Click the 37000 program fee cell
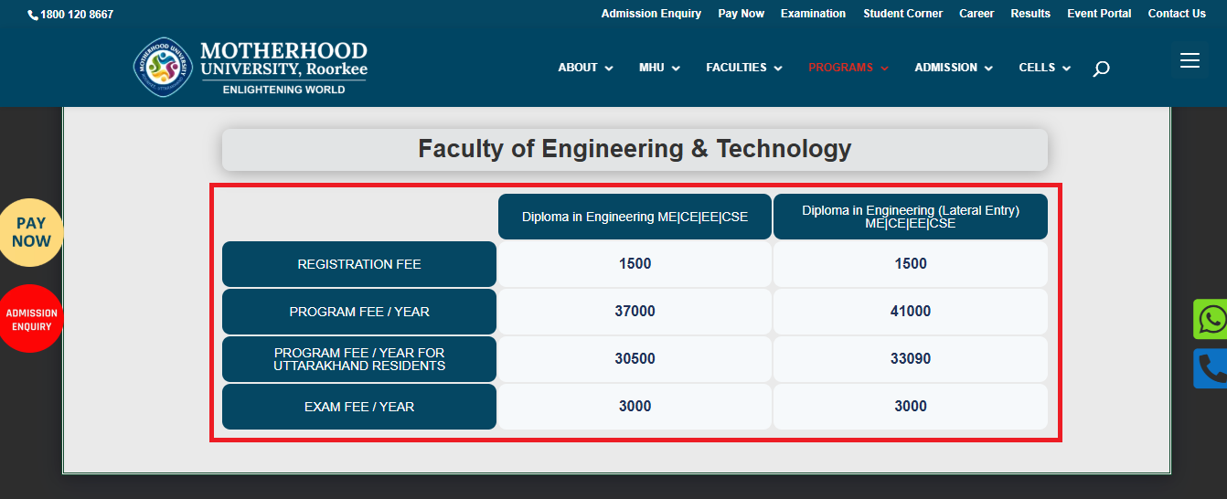 click(635, 312)
